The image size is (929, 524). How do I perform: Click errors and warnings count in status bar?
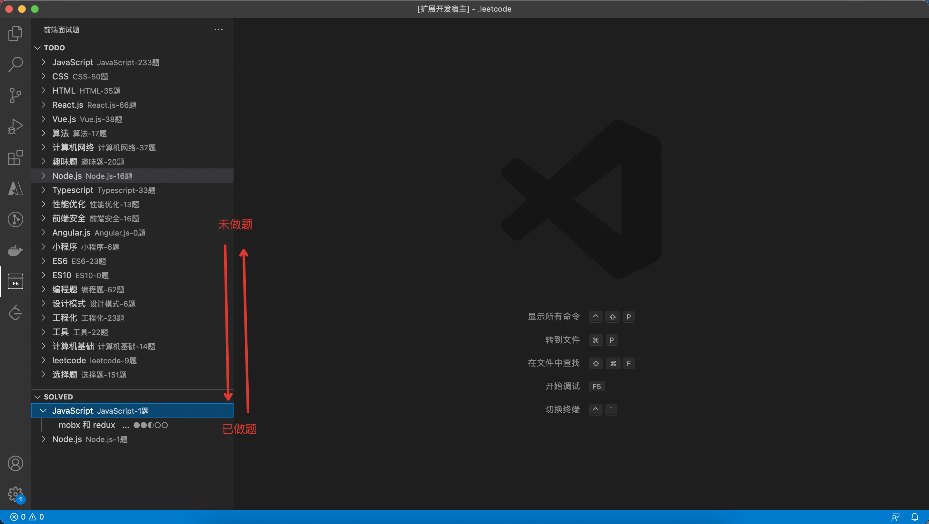(x=27, y=517)
